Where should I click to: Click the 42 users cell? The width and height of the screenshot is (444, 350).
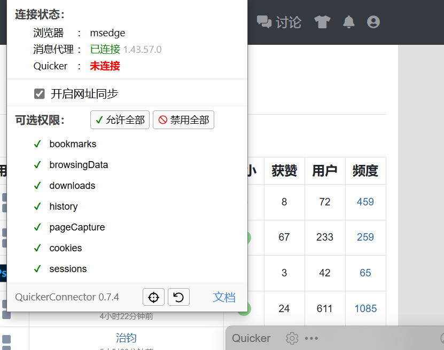tap(325, 273)
